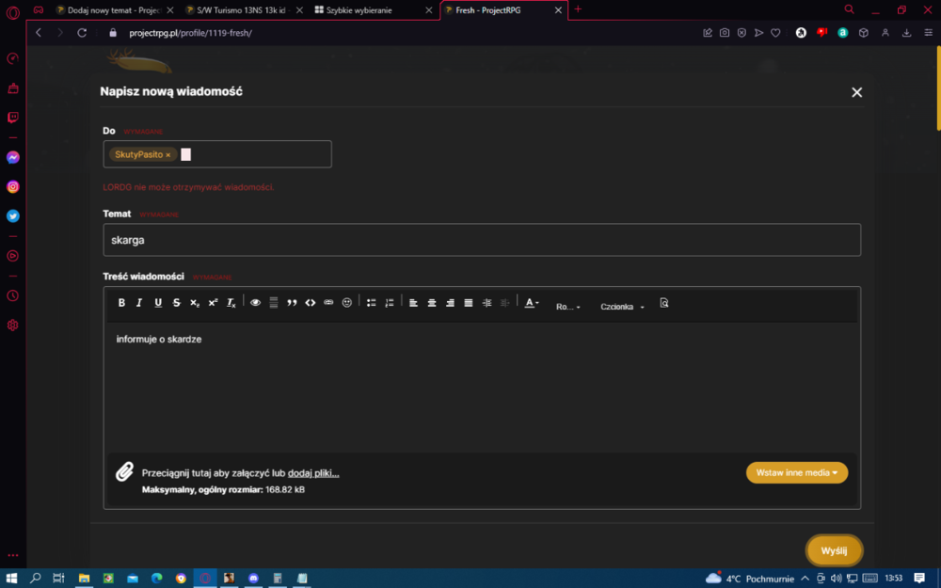The width and height of the screenshot is (941, 588).
Task: Go back to the previous page
Action: click(39, 33)
